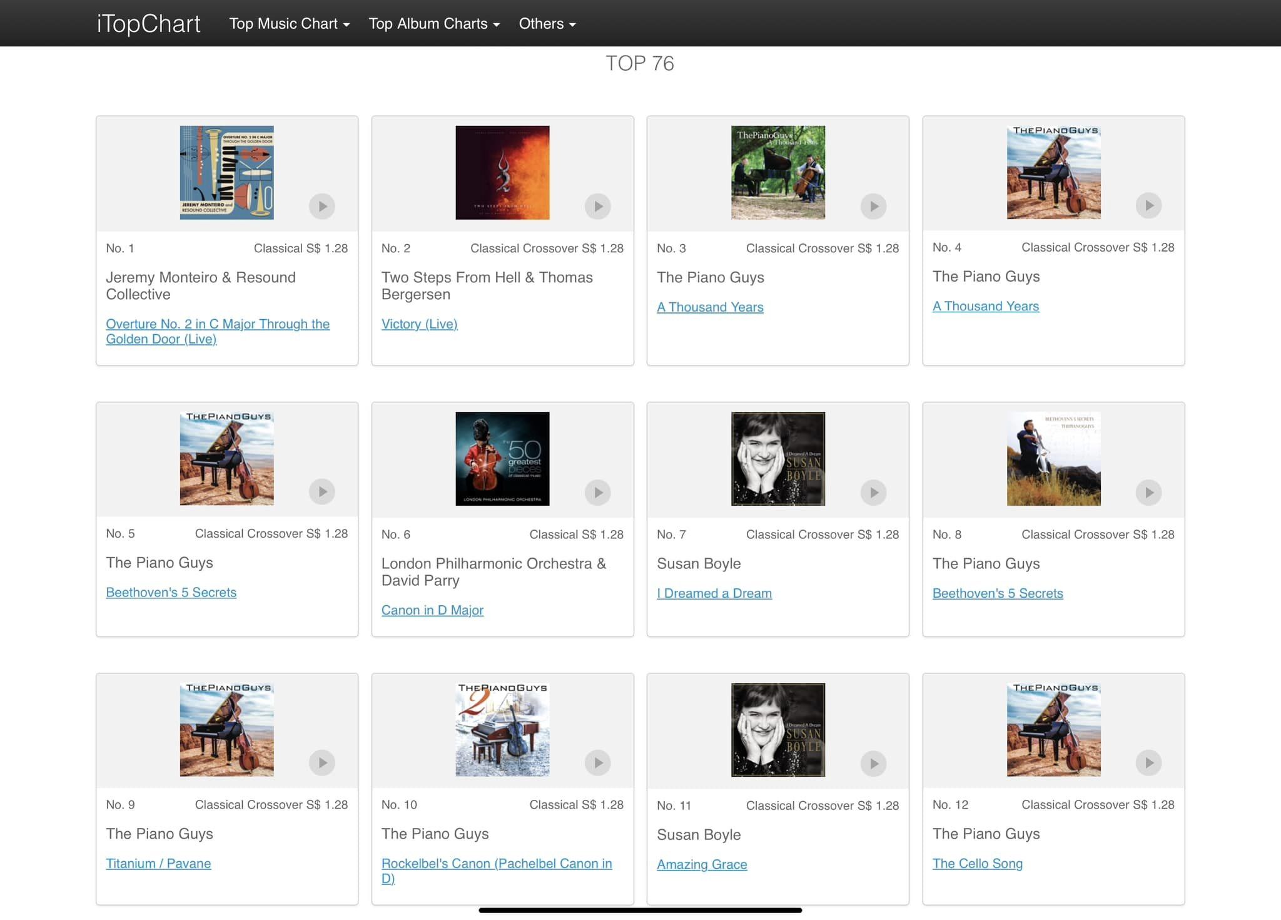Click the TOP 76 heading

640,63
